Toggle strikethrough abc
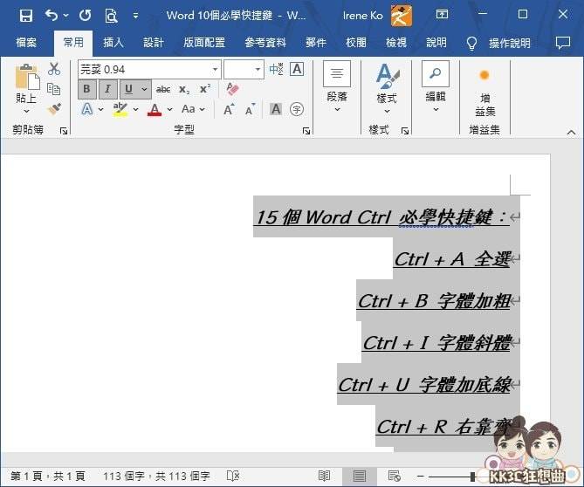 (163, 89)
